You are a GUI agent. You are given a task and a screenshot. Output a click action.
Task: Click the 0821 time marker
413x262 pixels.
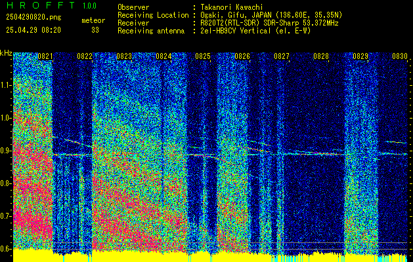[x=45, y=56]
